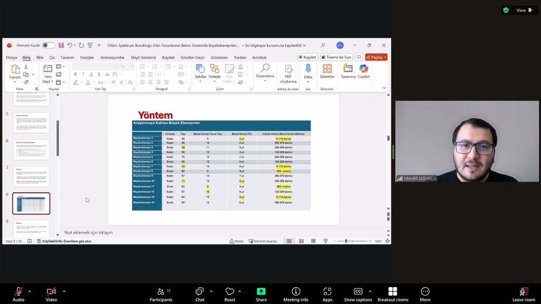541x304 pixels.
Task: Open the Paylaş share dropdown
Action: 376,57
